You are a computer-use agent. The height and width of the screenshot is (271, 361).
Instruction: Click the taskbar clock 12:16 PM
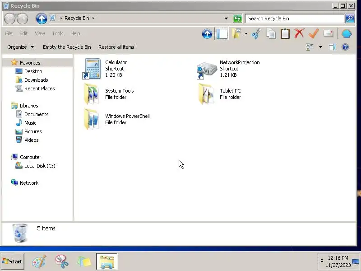[338, 258]
